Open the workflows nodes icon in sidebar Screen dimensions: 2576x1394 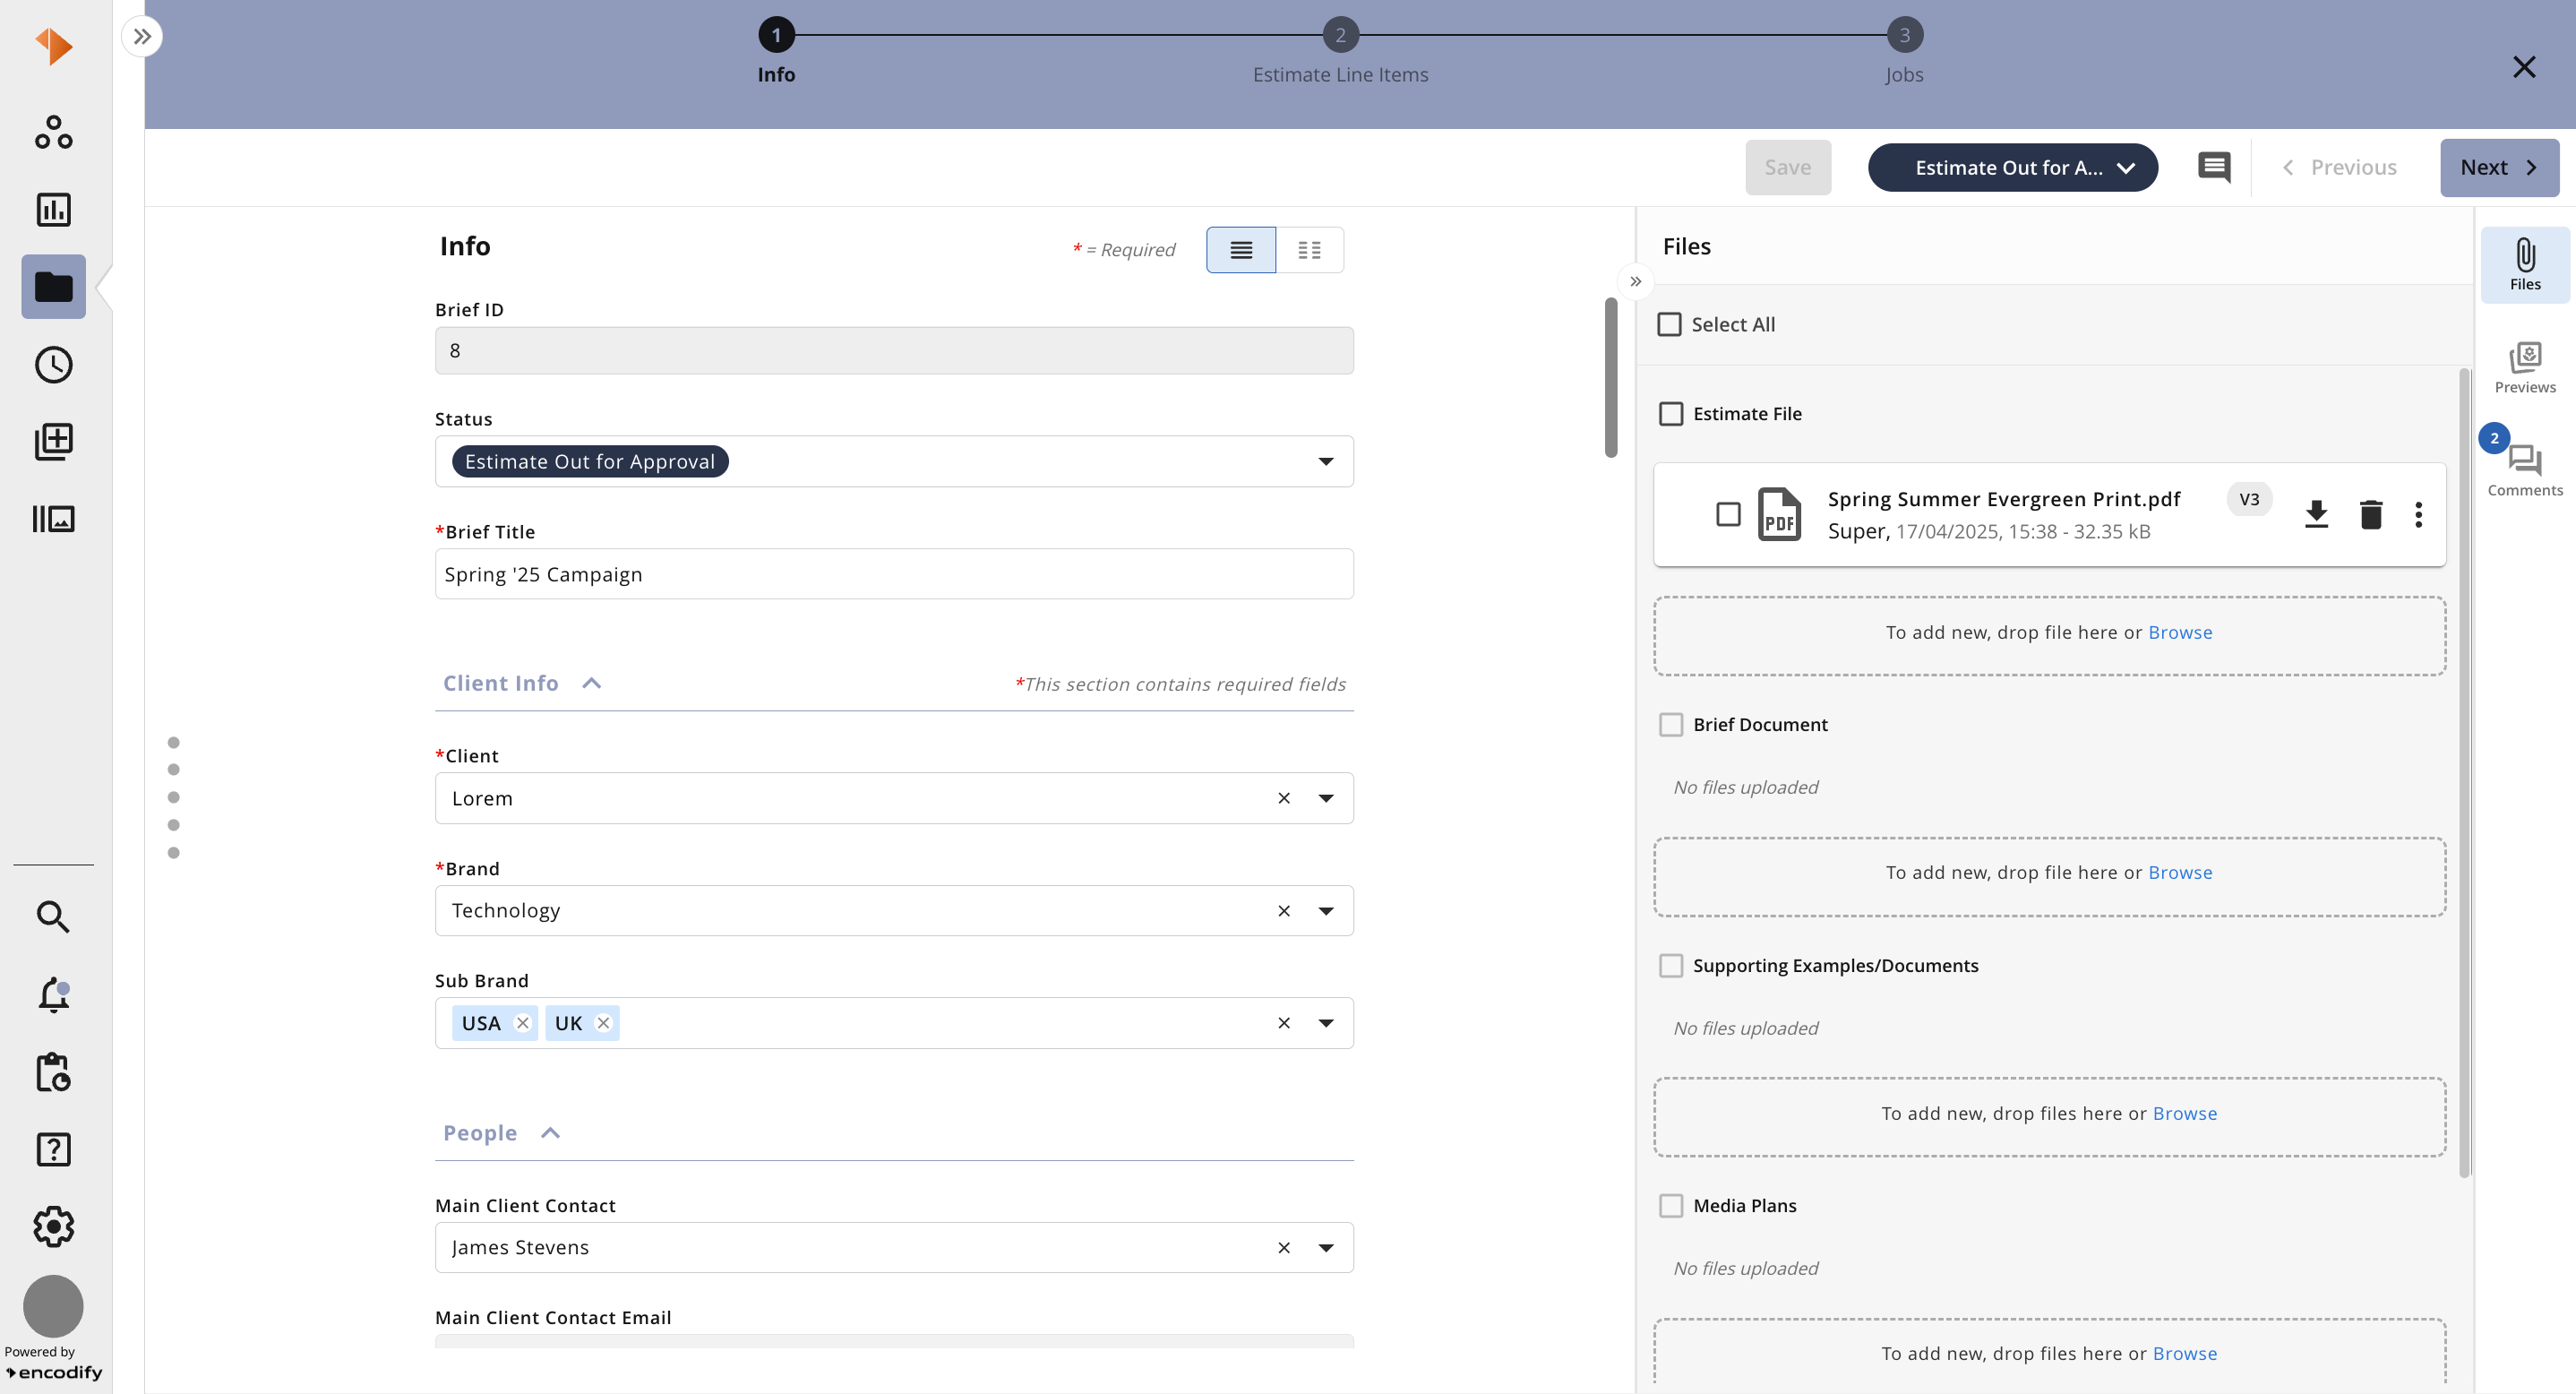pyautogui.click(x=53, y=132)
